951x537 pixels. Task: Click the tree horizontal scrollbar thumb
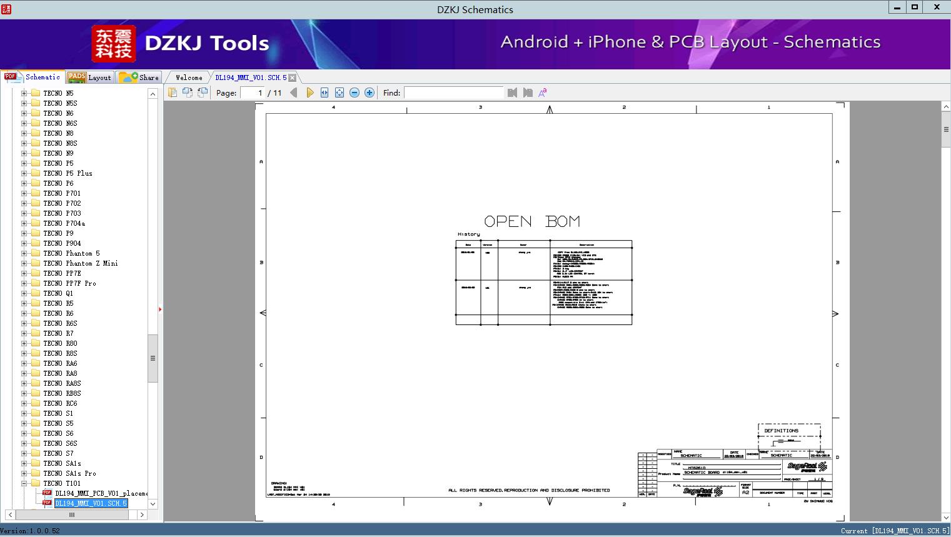tap(71, 515)
